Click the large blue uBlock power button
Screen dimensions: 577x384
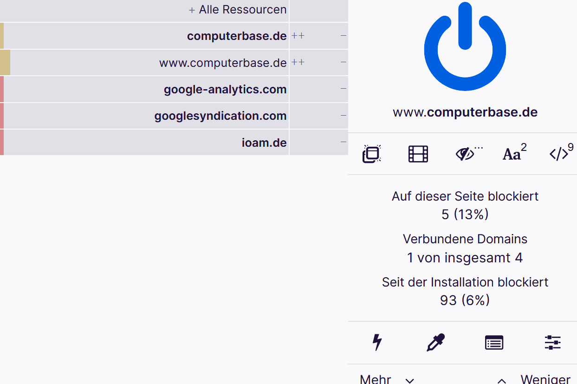465,46
